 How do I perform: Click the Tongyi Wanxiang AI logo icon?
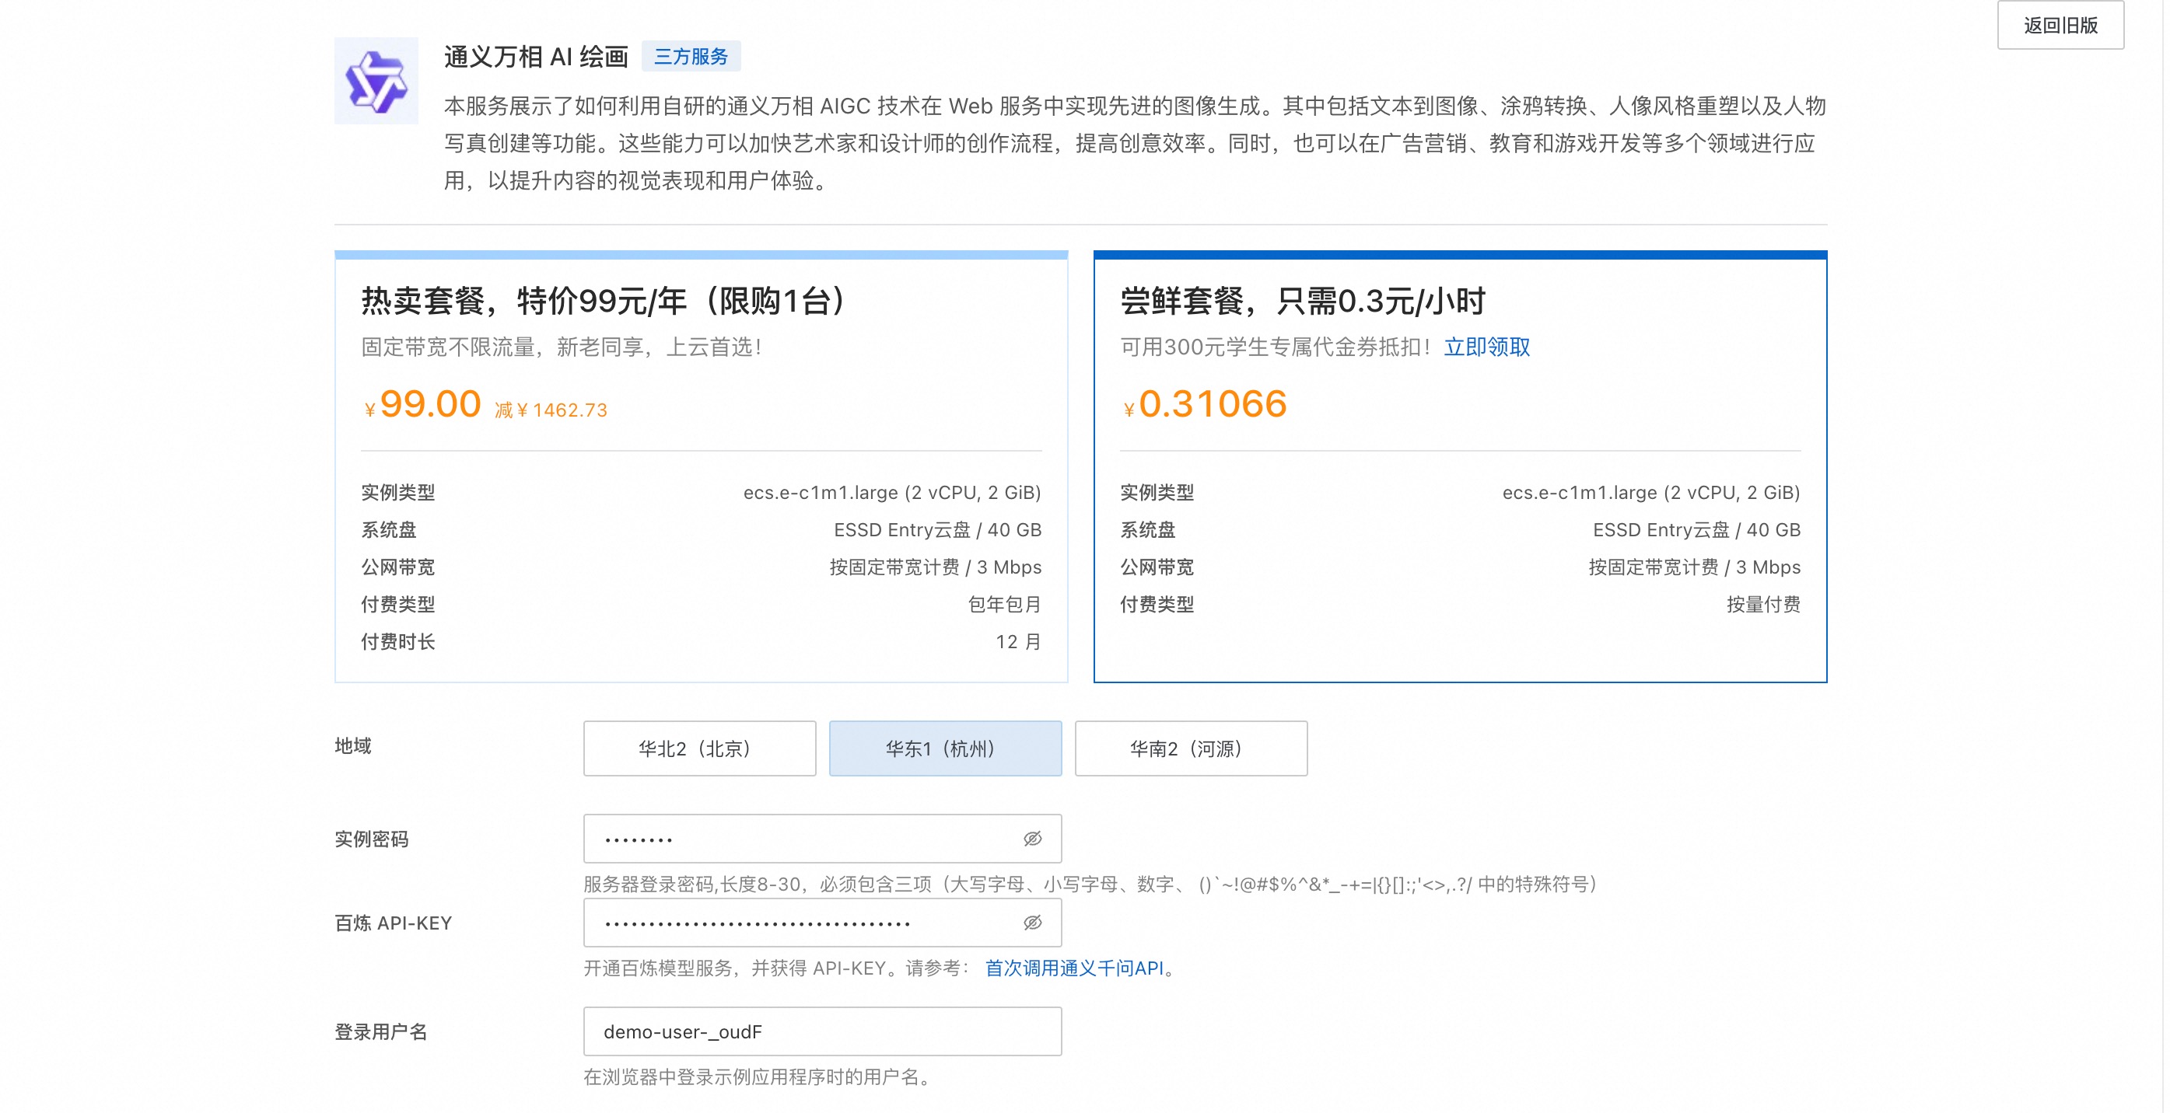point(376,81)
